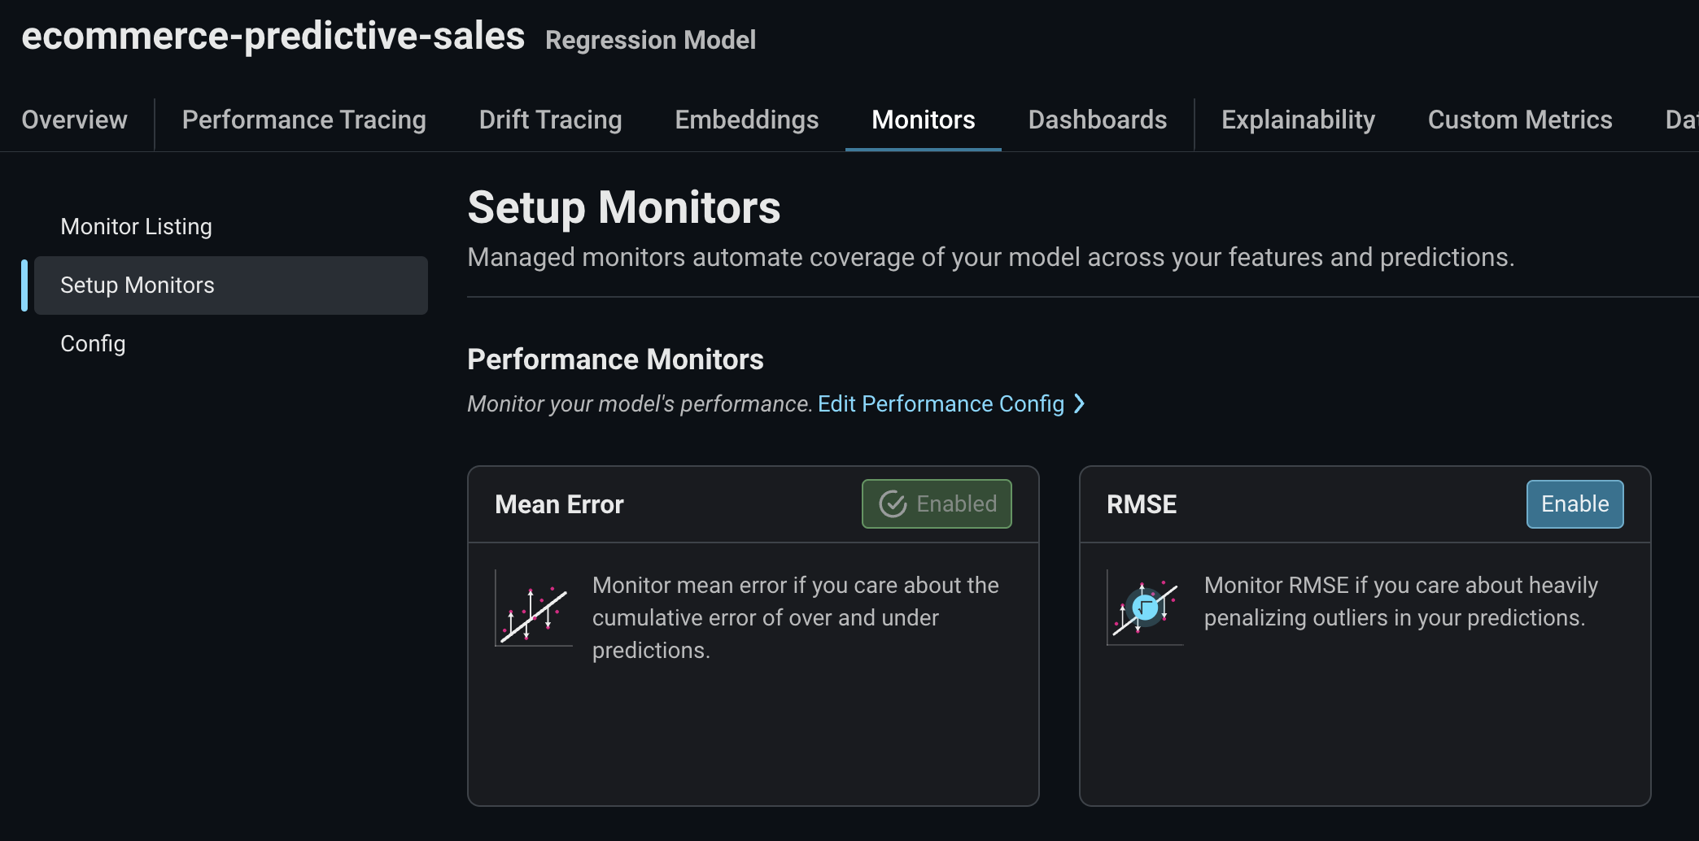Viewport: 1699px width, 841px height.
Task: Open the Dashboards tab
Action: (1097, 120)
